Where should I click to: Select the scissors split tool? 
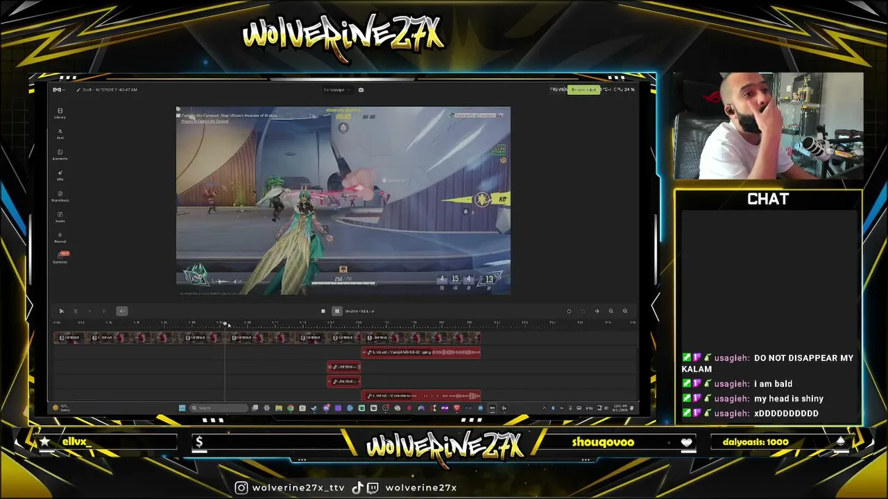tap(61, 311)
